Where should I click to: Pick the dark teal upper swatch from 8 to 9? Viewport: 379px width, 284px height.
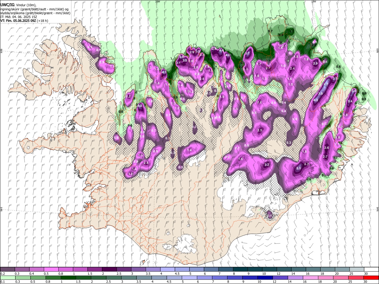pyautogui.click(x=240, y=270)
